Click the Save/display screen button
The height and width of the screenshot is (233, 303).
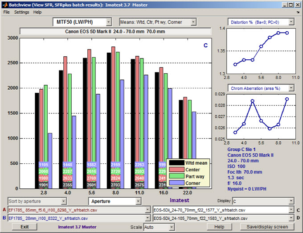click(x=267, y=227)
